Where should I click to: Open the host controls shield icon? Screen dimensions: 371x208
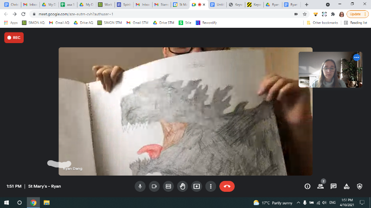point(359,186)
